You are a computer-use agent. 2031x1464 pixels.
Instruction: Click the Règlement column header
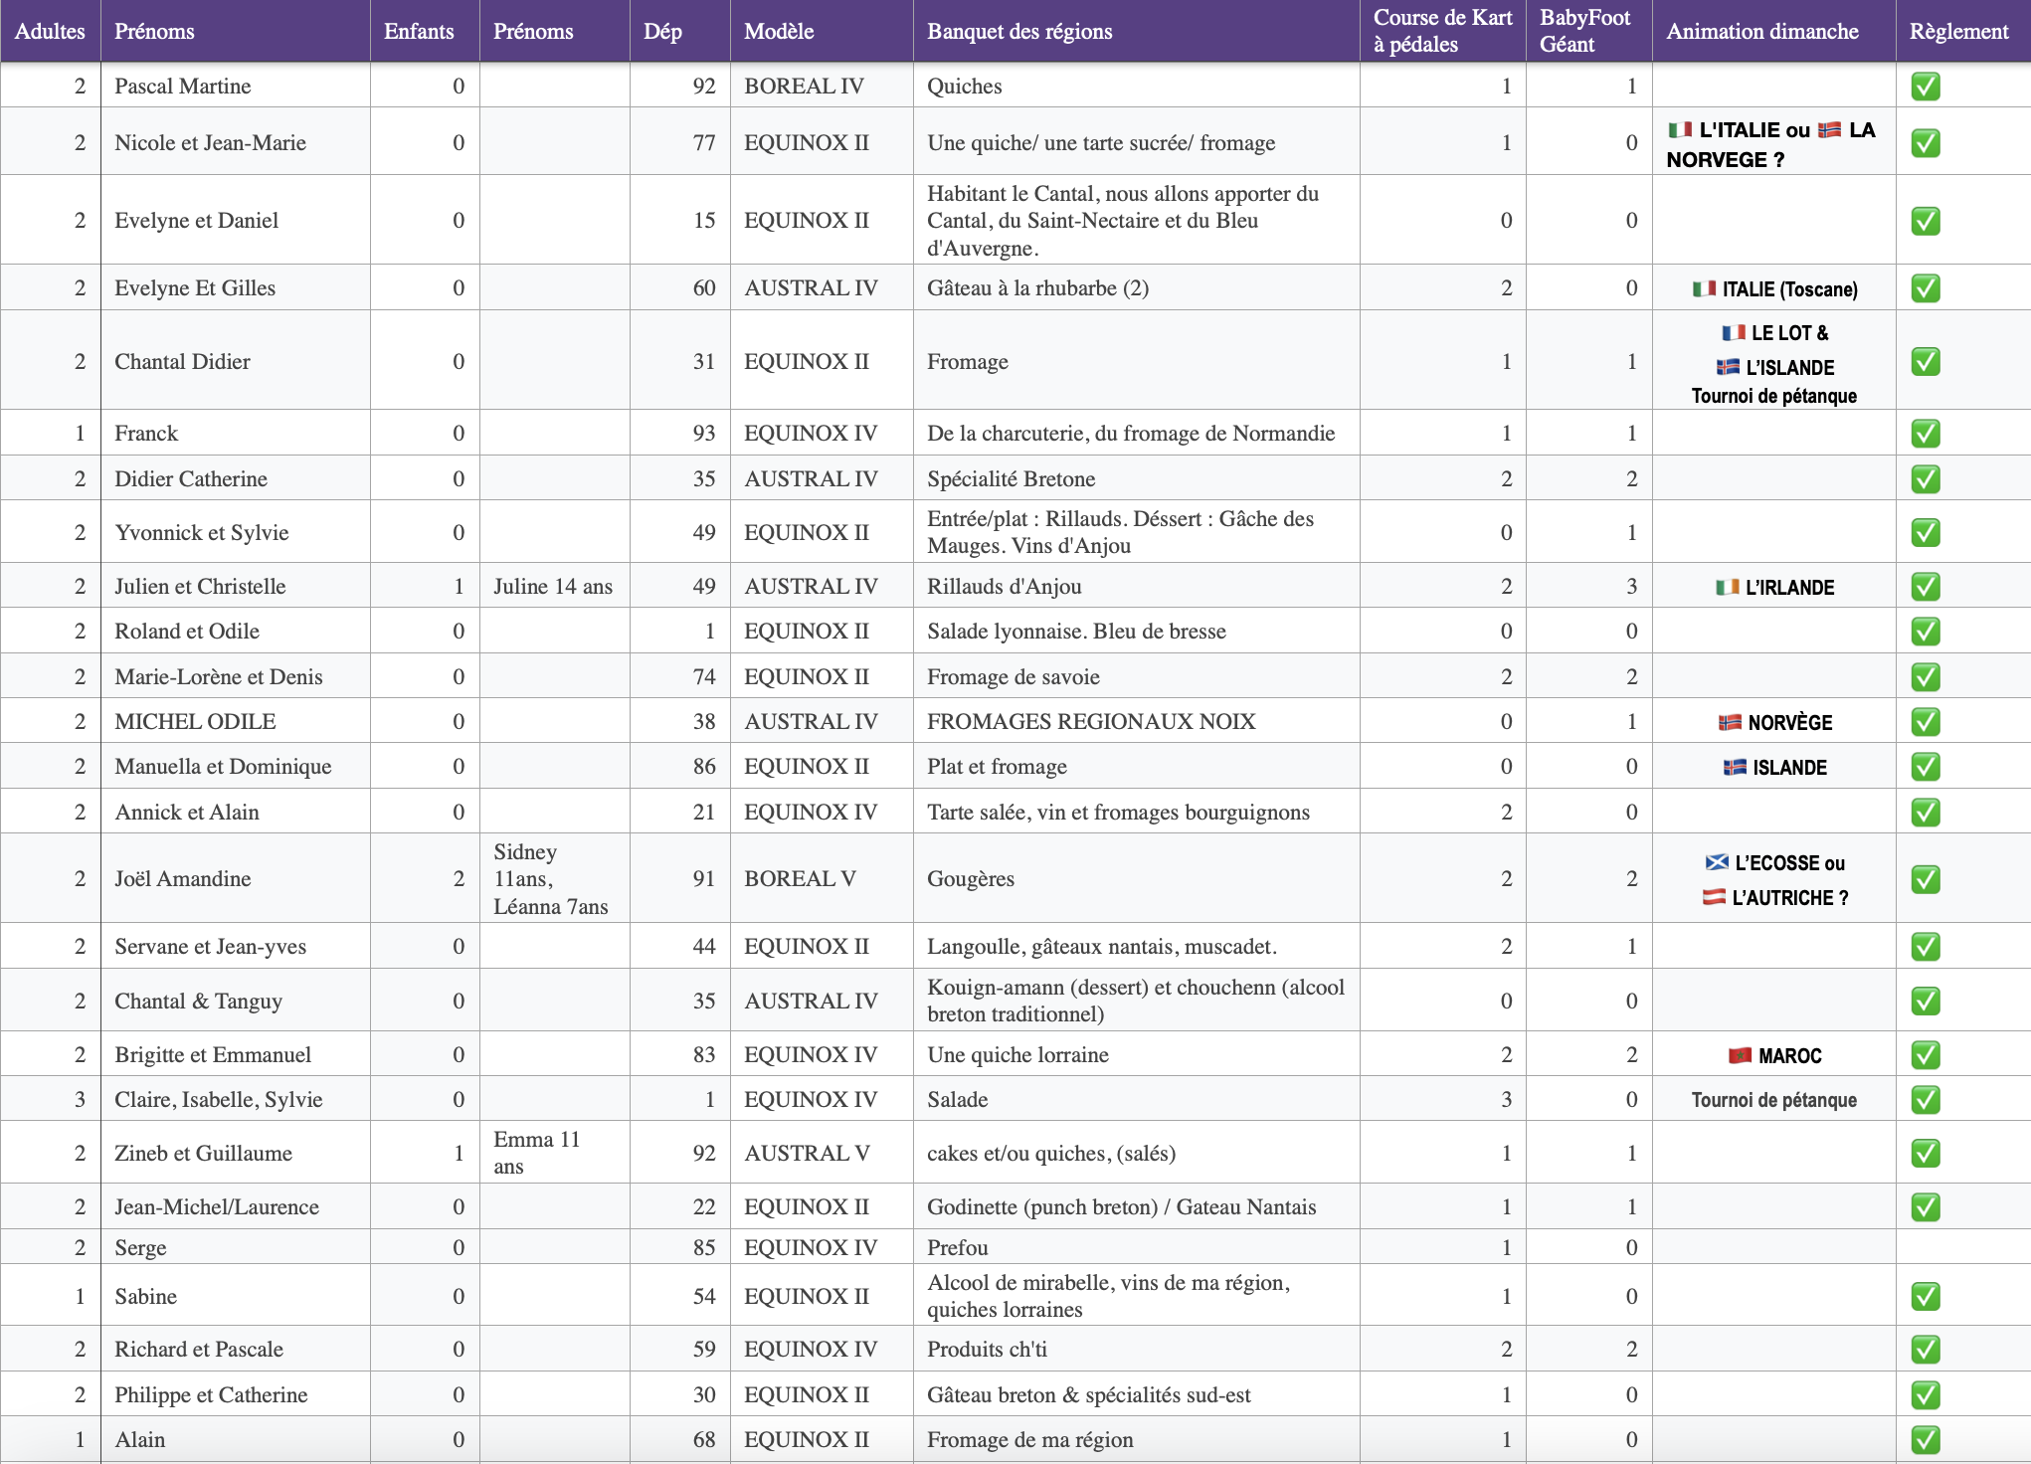point(1963,31)
